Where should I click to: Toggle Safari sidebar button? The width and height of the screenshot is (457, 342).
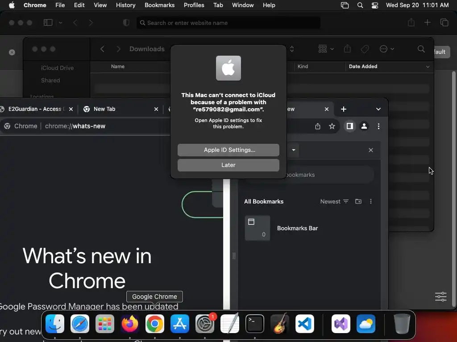coord(48,22)
